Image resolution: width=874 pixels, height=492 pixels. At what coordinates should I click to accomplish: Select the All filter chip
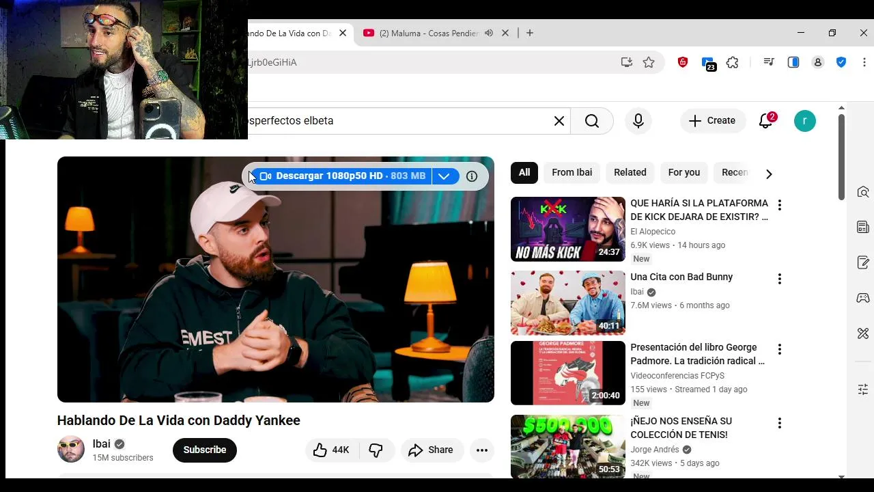tap(524, 173)
